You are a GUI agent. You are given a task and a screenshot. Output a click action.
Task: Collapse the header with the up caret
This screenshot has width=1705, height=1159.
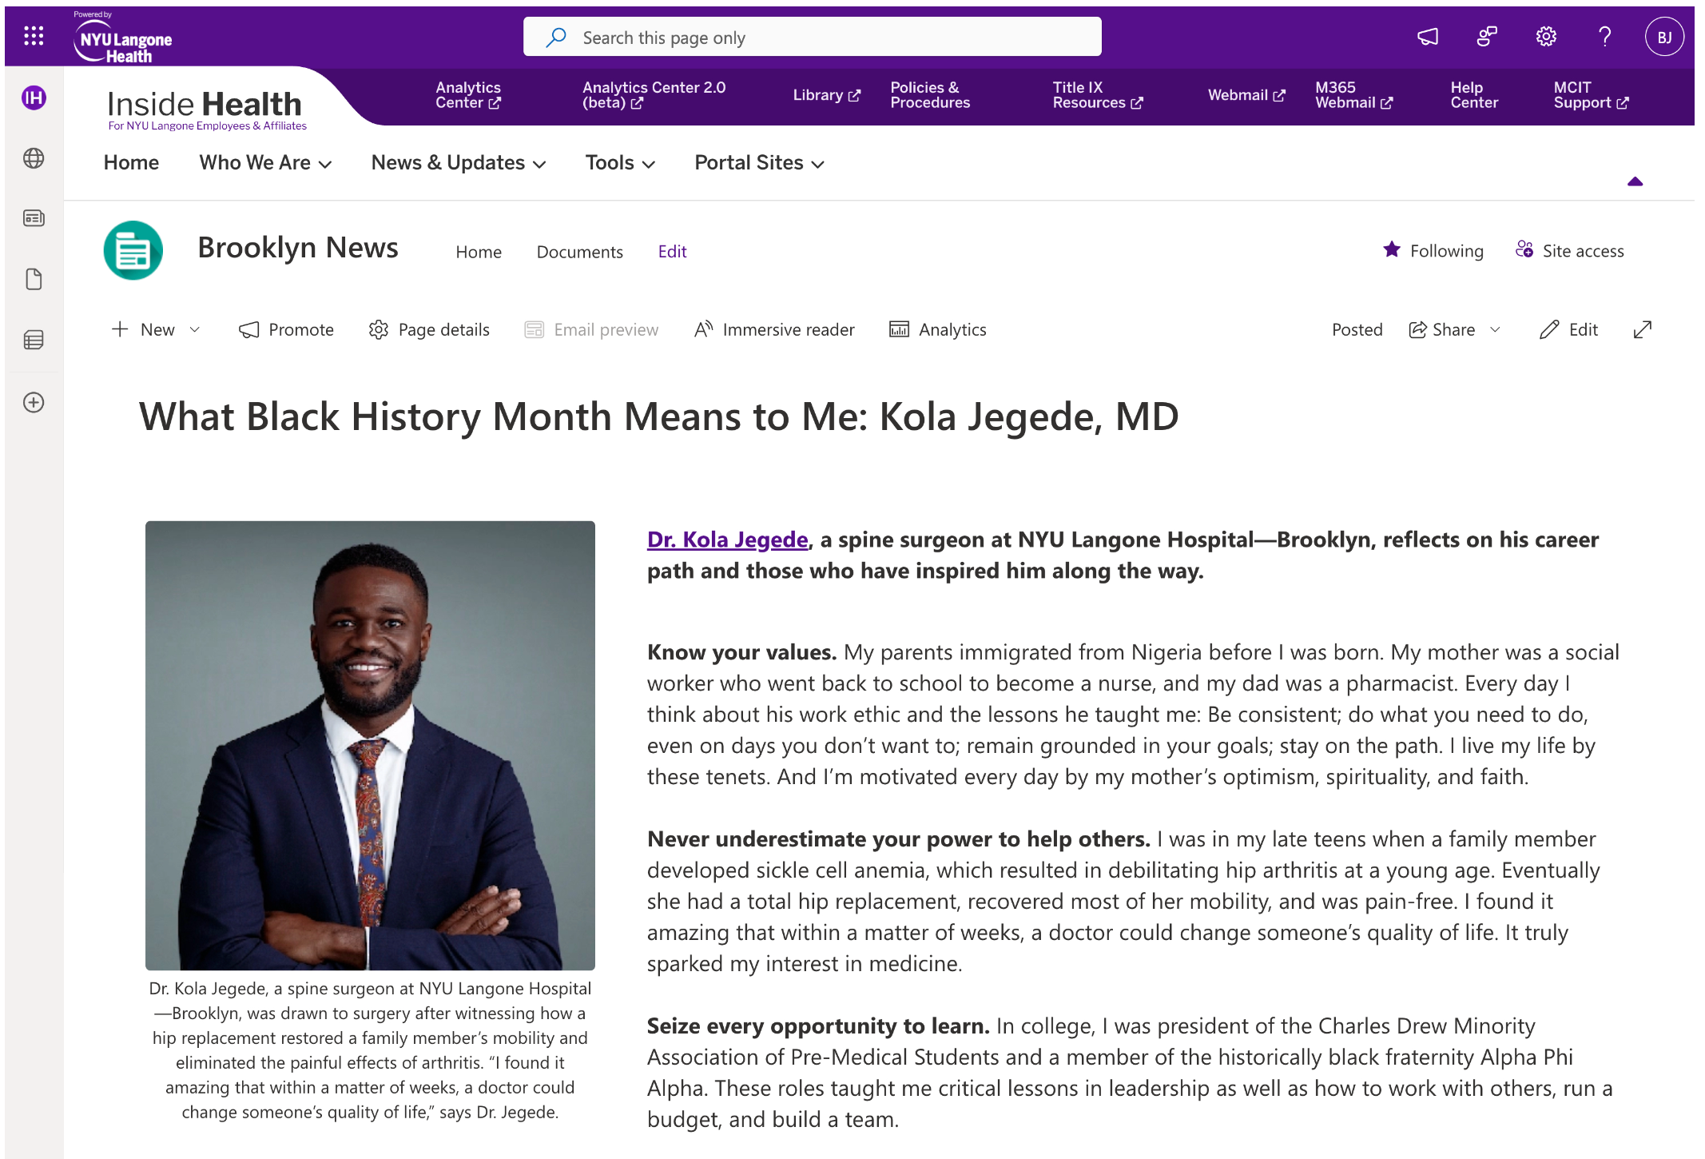click(x=1635, y=181)
